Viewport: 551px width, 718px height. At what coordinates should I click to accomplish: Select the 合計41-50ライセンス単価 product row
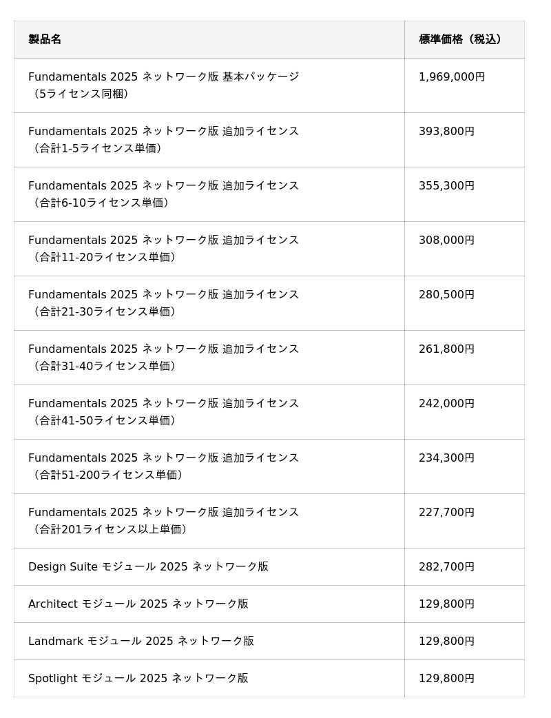[163, 411]
